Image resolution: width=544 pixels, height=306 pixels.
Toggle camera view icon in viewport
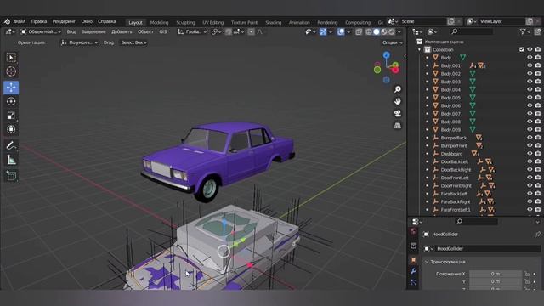pyautogui.click(x=398, y=113)
